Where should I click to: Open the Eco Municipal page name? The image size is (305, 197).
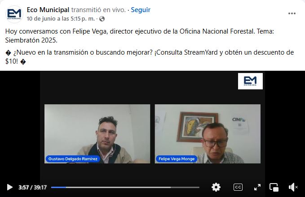coord(48,10)
